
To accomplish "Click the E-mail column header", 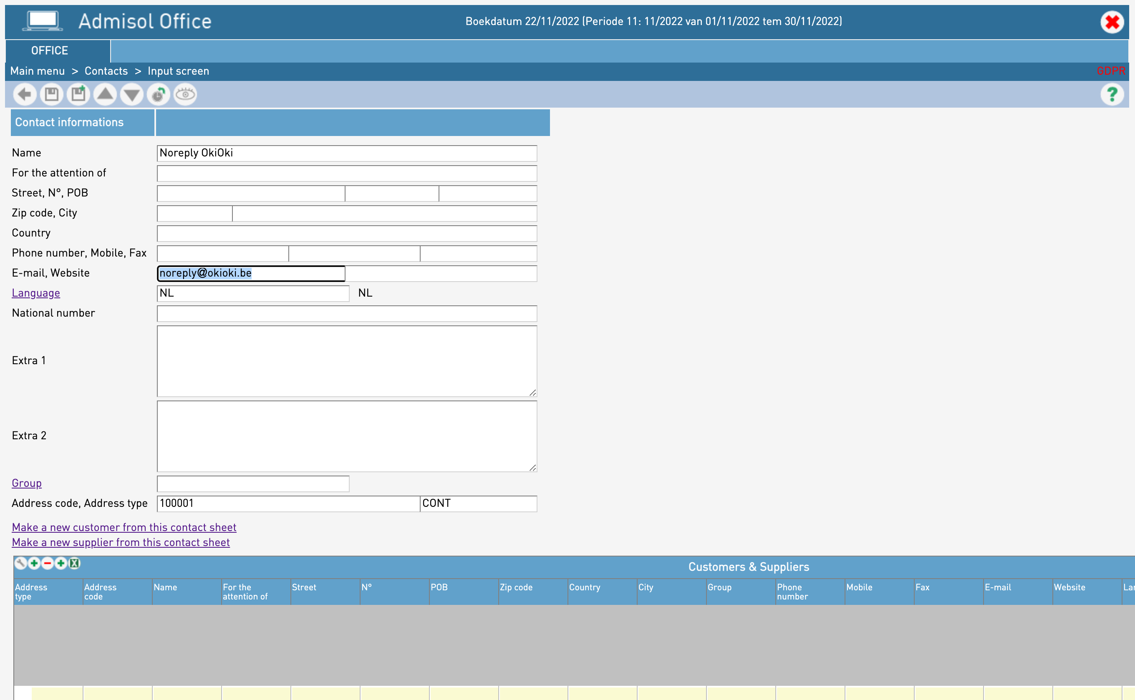I will (x=1018, y=592).
